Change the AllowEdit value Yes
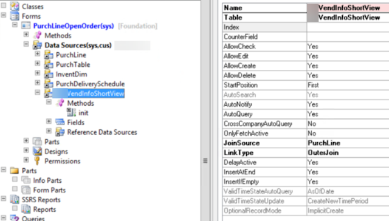The height and width of the screenshot is (221, 389). coord(348,56)
